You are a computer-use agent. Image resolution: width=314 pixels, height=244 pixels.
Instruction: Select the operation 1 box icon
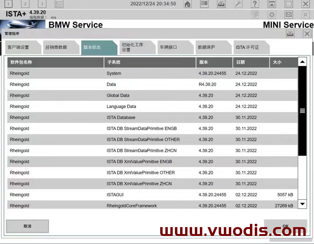(8, 4)
